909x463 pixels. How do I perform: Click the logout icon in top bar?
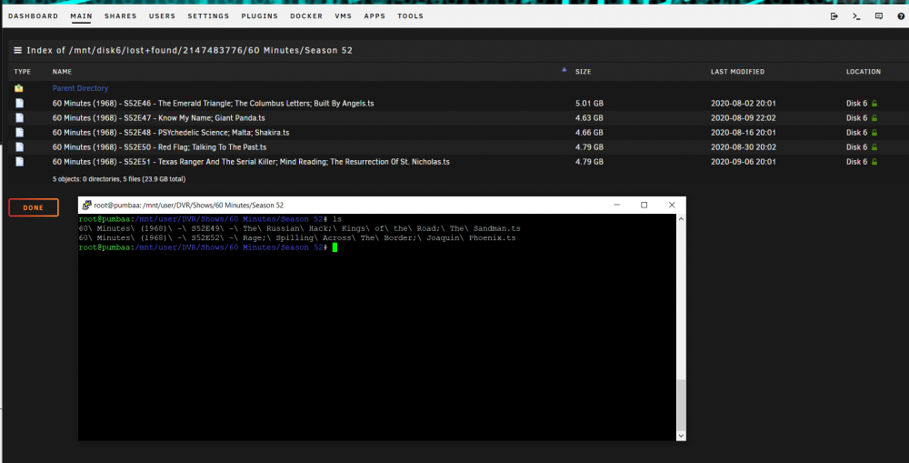pos(834,16)
